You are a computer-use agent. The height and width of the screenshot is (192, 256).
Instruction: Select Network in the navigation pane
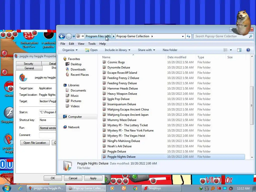point(74,127)
